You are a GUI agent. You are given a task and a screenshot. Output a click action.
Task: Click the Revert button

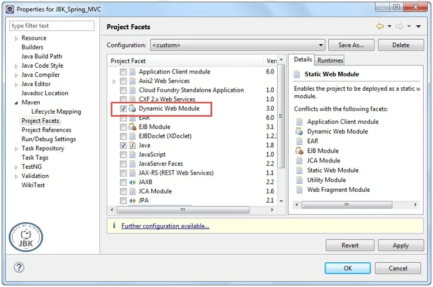click(x=350, y=245)
